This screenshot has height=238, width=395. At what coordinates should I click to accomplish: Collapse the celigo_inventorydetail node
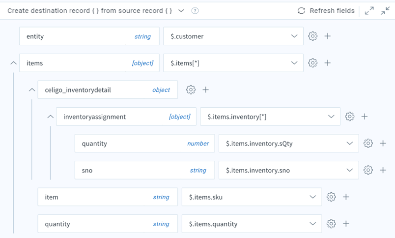[x=32, y=90]
